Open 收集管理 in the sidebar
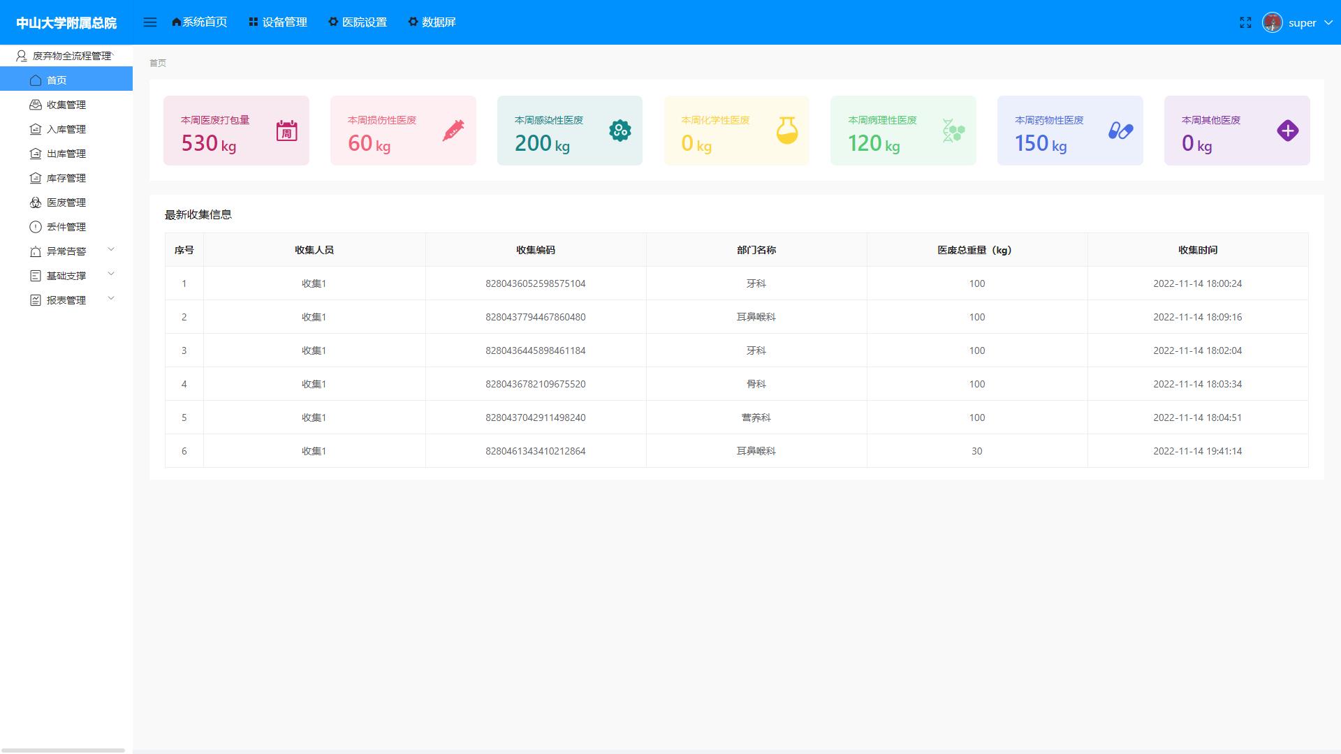Screen dimensions: 1341x754 pyautogui.click(x=66, y=105)
